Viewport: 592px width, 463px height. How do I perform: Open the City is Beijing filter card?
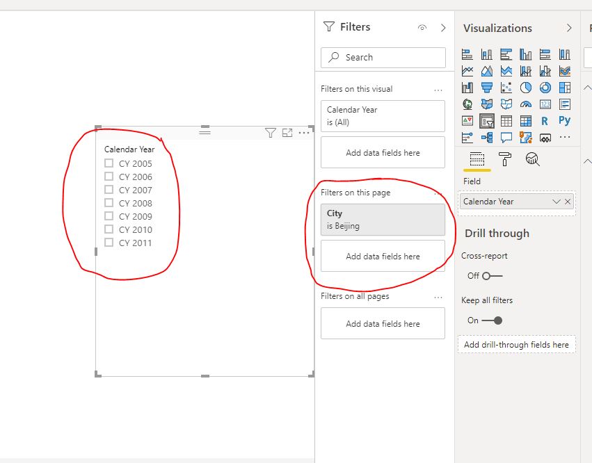[383, 220]
